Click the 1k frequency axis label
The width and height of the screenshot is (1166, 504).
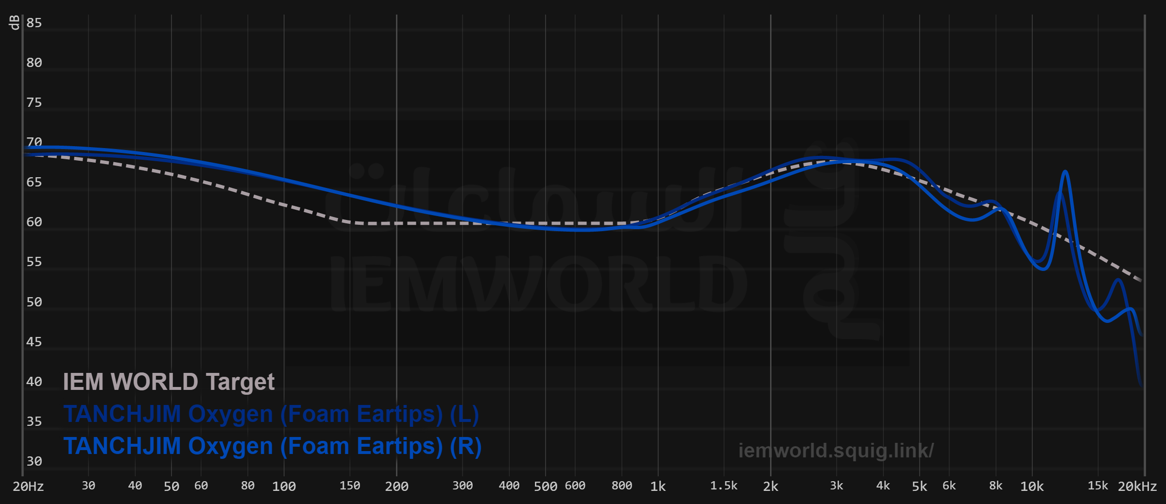click(658, 487)
